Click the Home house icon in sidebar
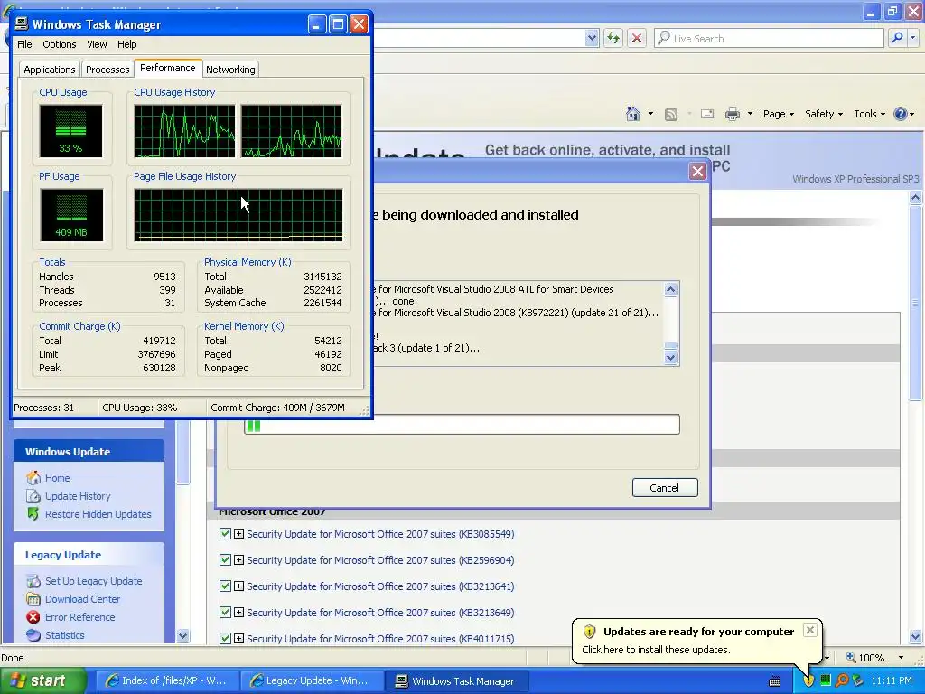The height and width of the screenshot is (694, 925). pos(33,477)
